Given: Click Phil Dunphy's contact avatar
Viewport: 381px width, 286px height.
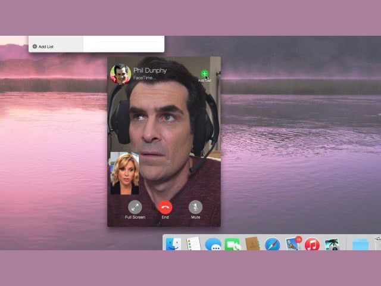Looking at the screenshot, I should click(120, 74).
